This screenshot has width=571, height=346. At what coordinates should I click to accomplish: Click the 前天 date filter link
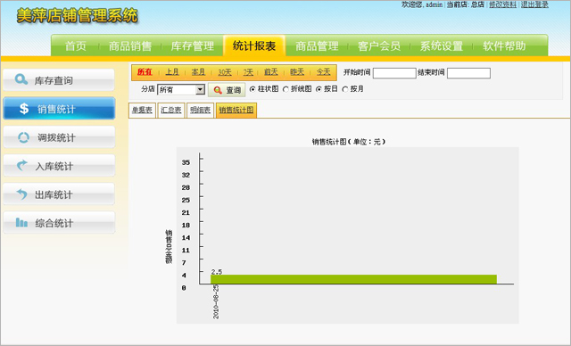(271, 72)
